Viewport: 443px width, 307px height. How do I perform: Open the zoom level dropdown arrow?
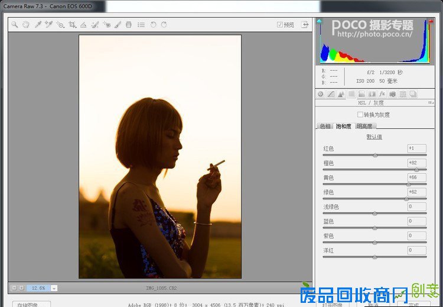pos(54,288)
